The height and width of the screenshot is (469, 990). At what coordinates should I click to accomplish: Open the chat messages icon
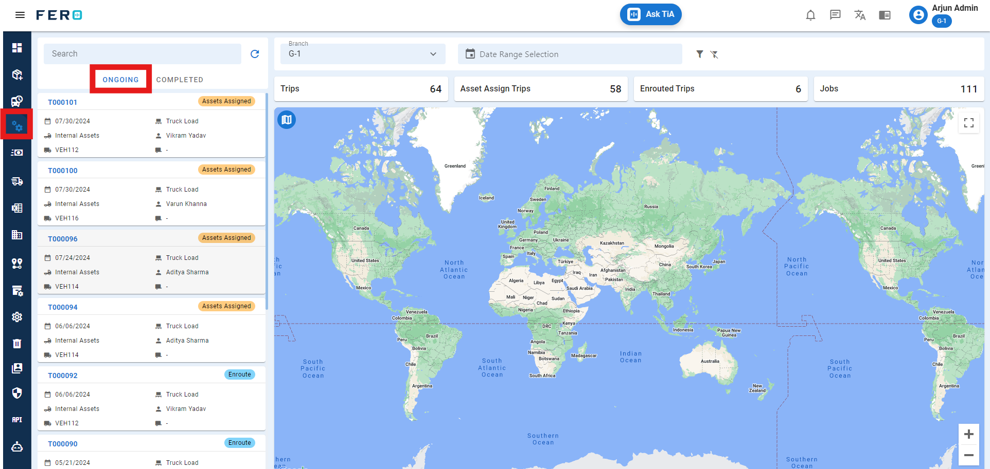point(835,15)
